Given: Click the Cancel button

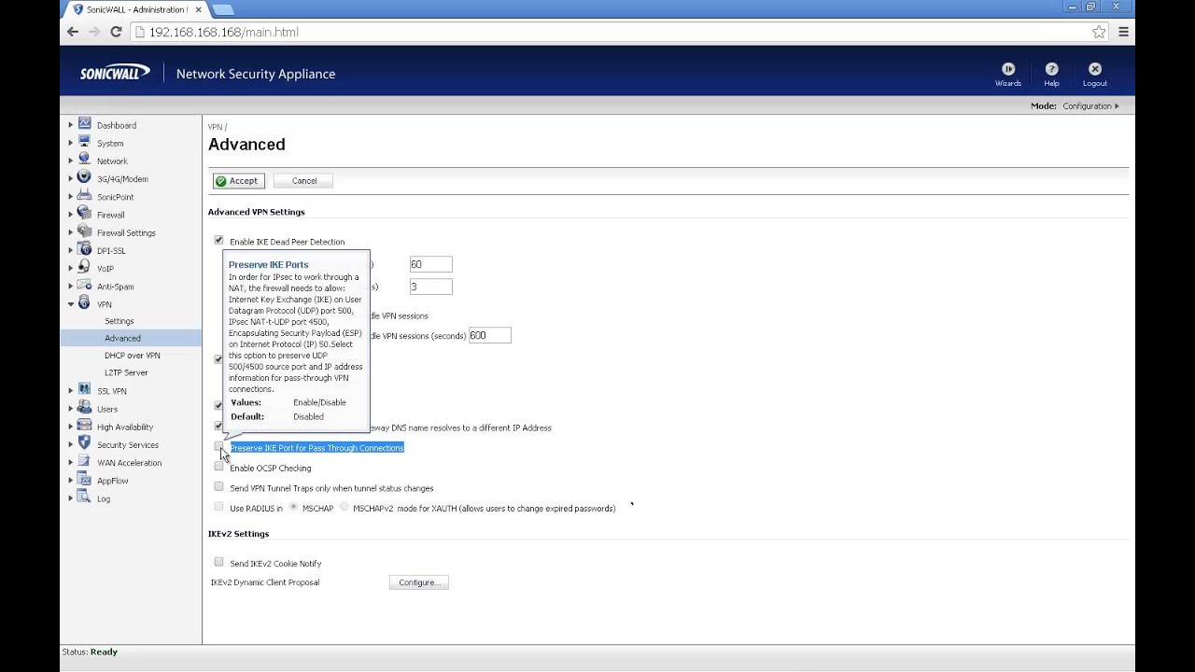Looking at the screenshot, I should point(304,181).
